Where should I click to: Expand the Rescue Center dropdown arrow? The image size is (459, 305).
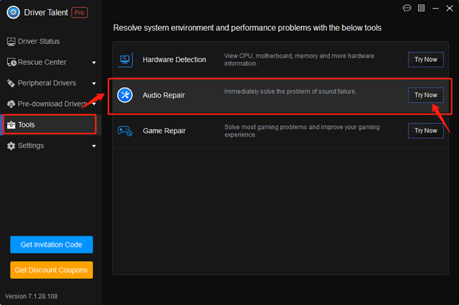(94, 63)
